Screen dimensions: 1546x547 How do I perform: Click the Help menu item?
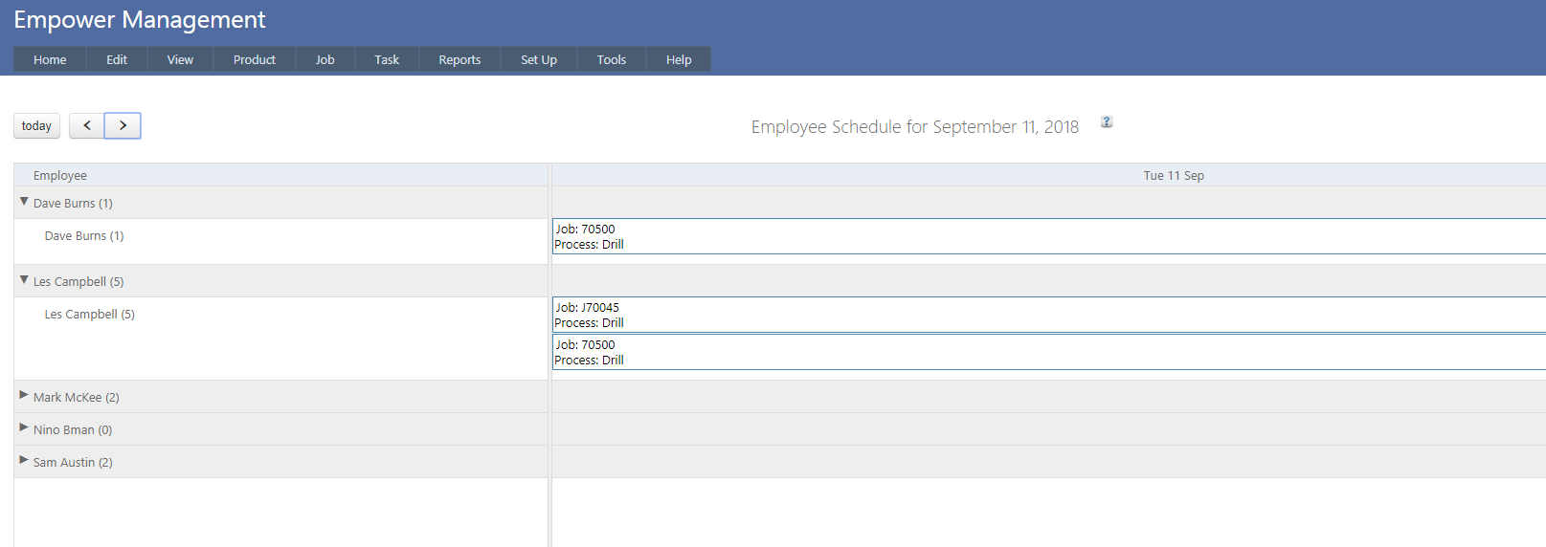[x=678, y=59]
